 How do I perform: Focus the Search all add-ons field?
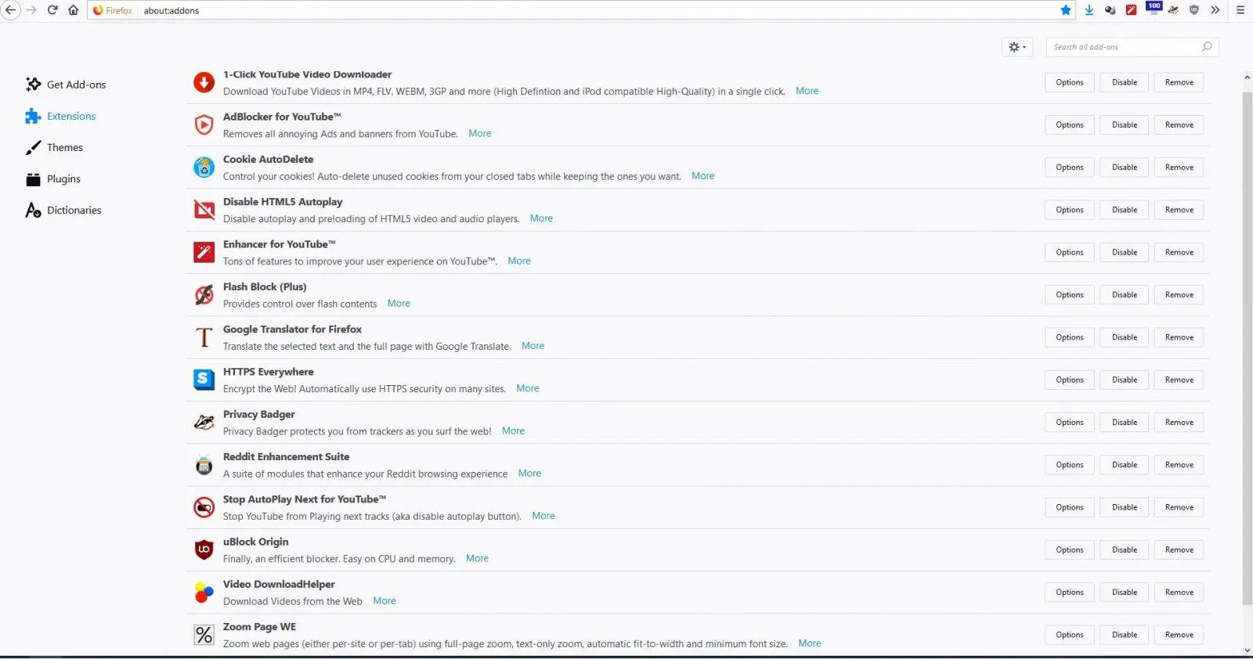pyautogui.click(x=1132, y=47)
